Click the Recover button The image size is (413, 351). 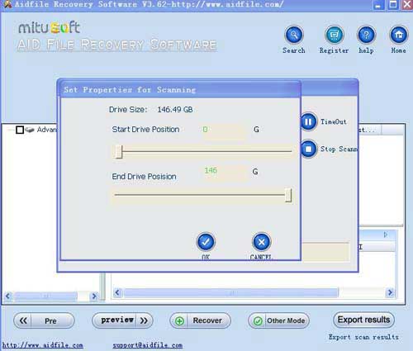(200, 320)
